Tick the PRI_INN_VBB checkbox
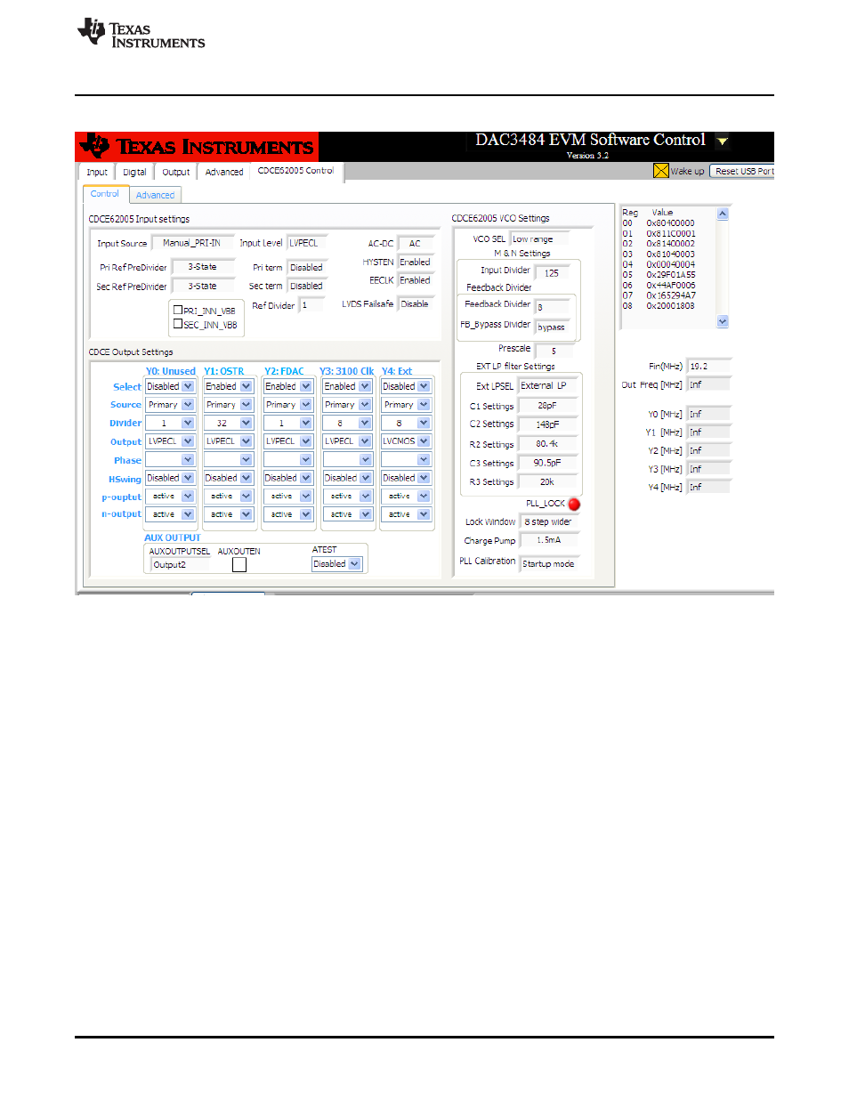This screenshot has height=1099, width=849. (x=178, y=311)
